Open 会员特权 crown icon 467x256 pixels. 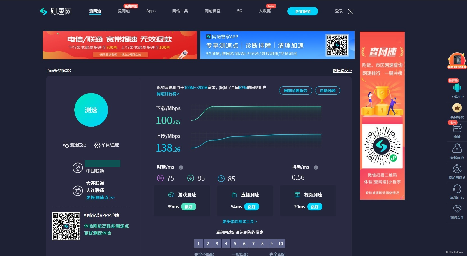pos(457,108)
